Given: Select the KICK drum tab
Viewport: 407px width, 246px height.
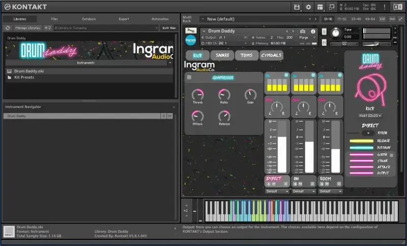Looking at the screenshot, I should coord(197,56).
